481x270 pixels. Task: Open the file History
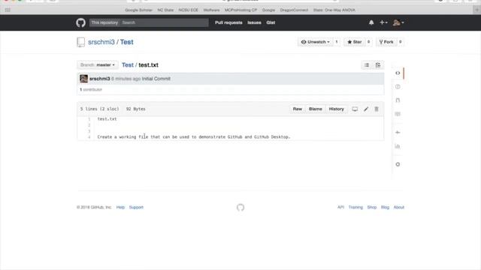(x=336, y=109)
